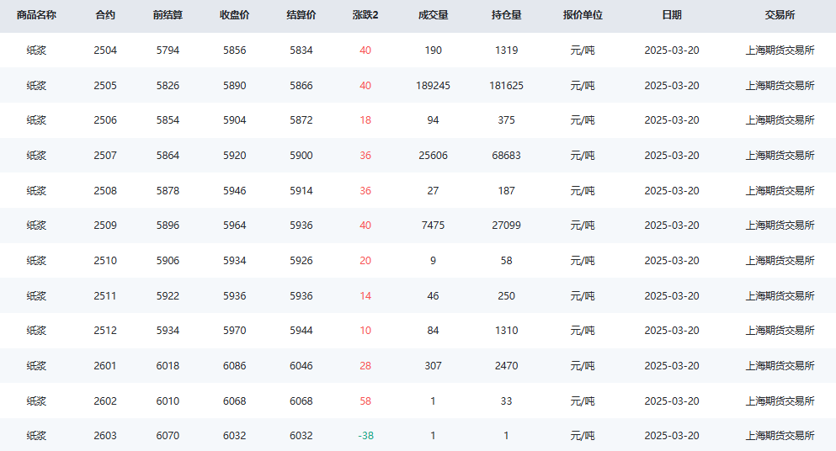Click volume value 307
836x451 pixels.
pyautogui.click(x=433, y=365)
